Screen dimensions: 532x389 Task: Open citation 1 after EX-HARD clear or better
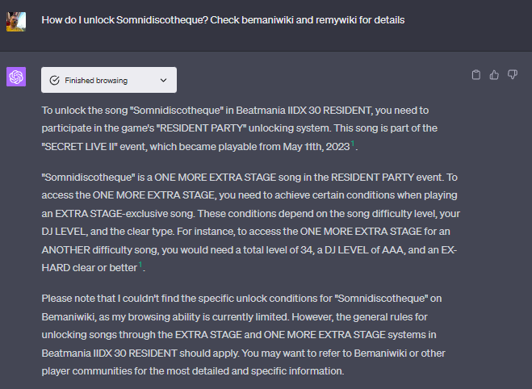(x=140, y=264)
